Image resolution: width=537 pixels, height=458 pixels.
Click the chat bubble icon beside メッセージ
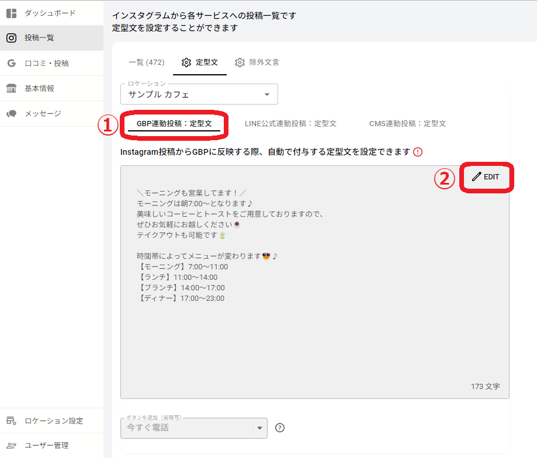[x=11, y=113]
